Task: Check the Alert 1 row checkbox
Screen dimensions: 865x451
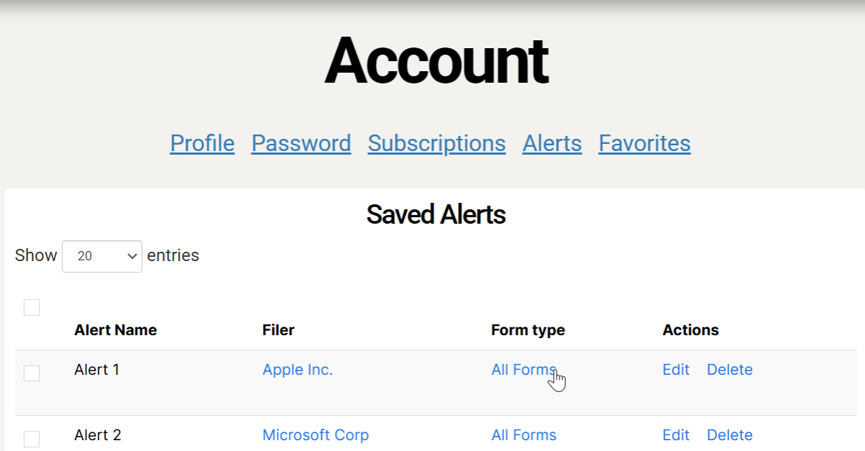Action: click(x=32, y=373)
